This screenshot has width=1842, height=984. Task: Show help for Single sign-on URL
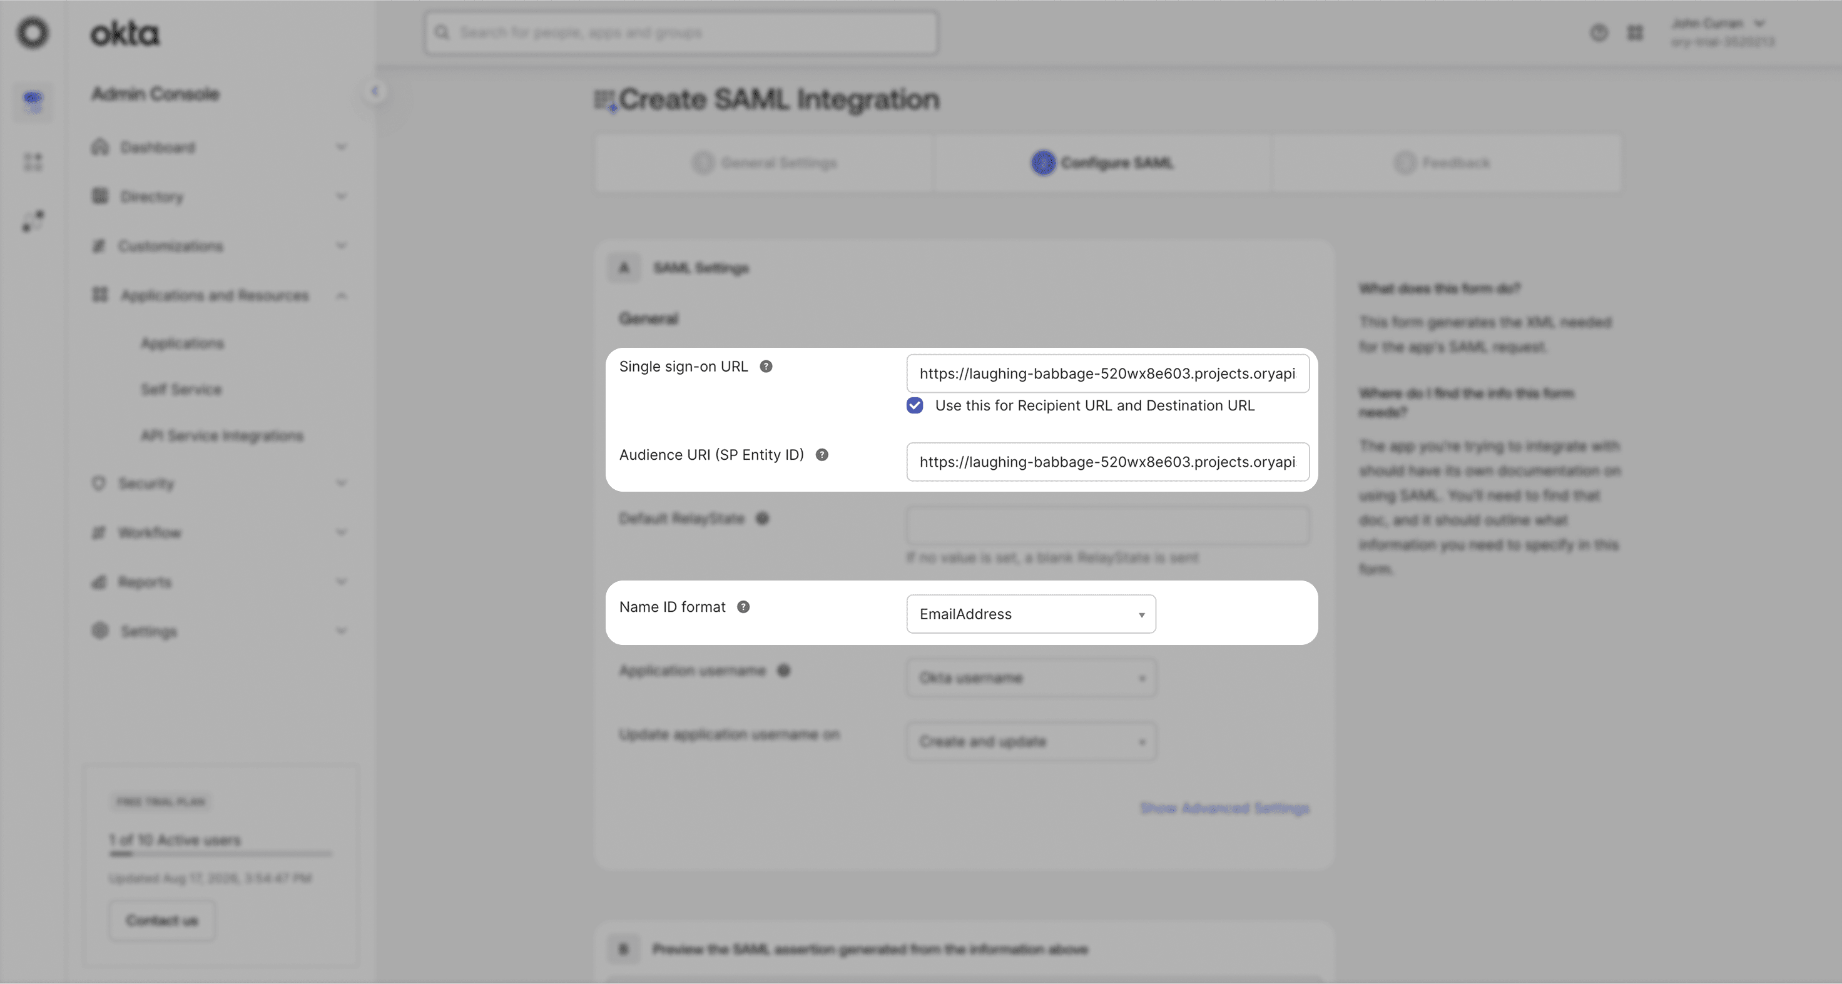point(766,367)
